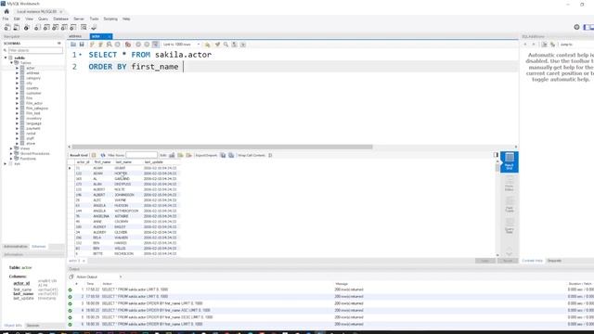Beautify the SQL script icon
Screen dimensions: 594x334
(217, 45)
